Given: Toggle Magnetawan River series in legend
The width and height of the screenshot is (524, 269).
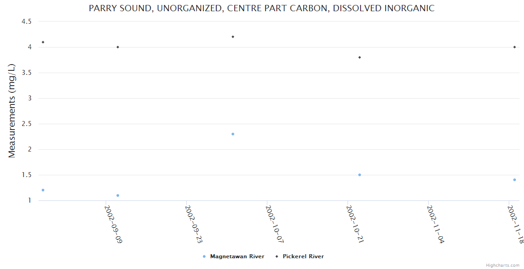Looking at the screenshot, I should pyautogui.click(x=237, y=256).
